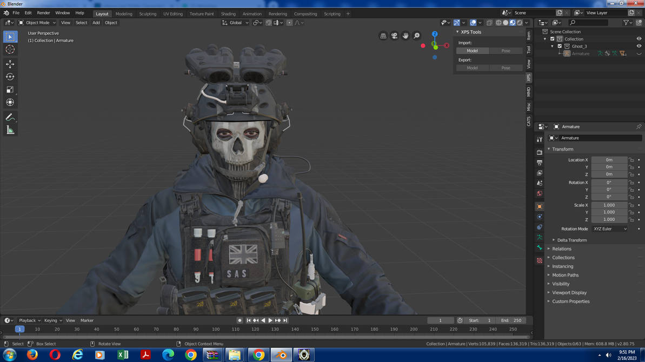Switch to wireframe viewport shading

click(498, 23)
